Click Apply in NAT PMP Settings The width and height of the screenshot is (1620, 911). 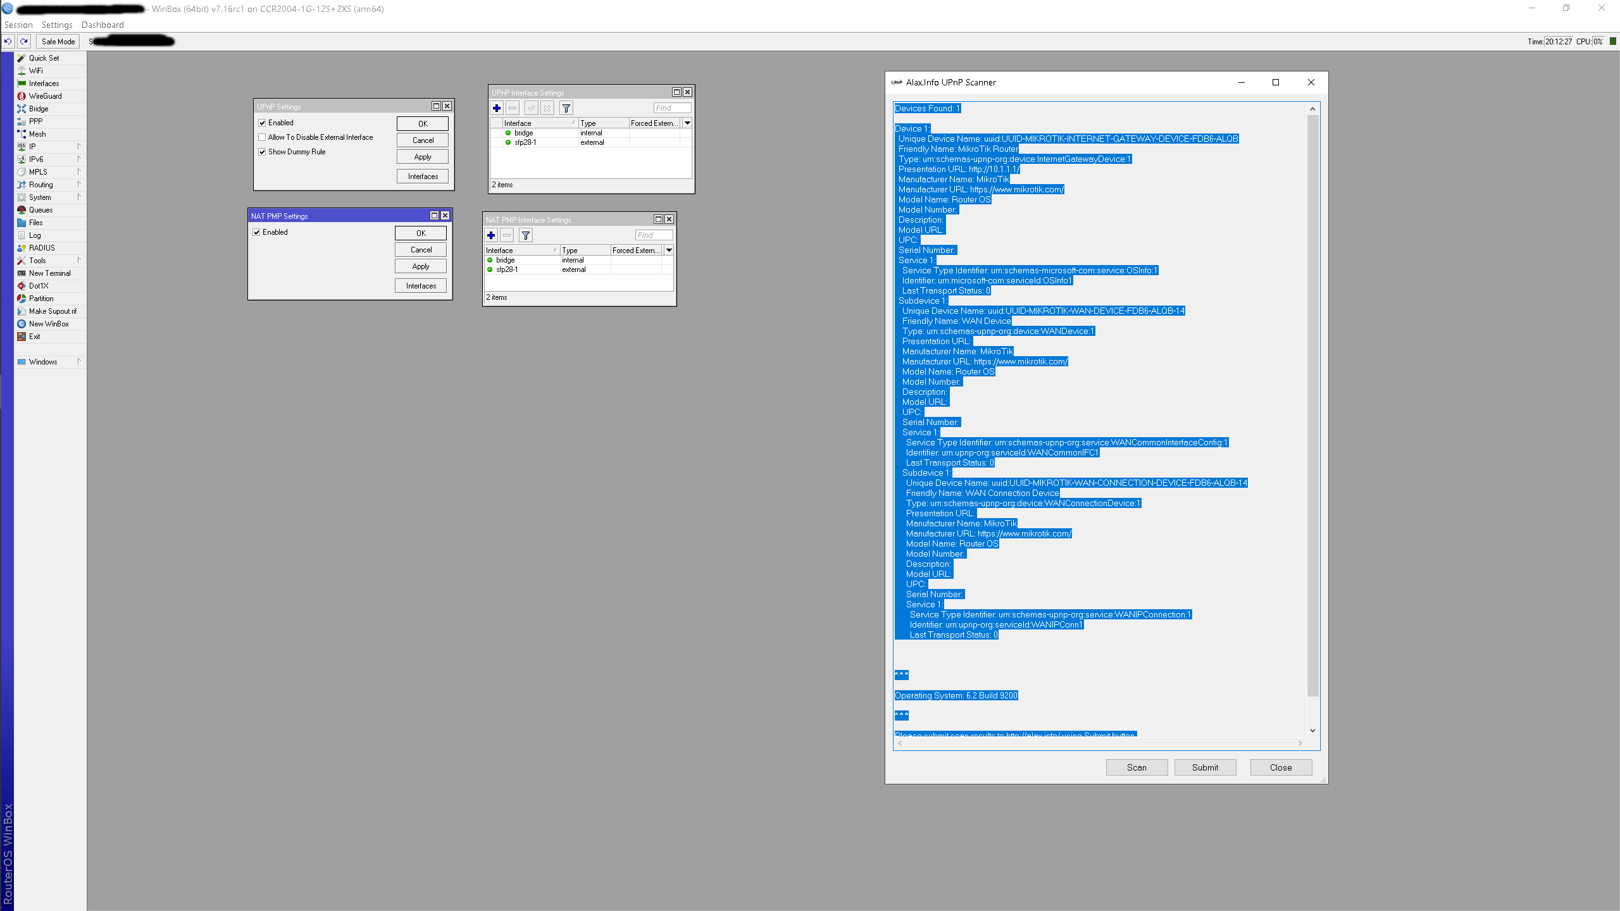(421, 266)
